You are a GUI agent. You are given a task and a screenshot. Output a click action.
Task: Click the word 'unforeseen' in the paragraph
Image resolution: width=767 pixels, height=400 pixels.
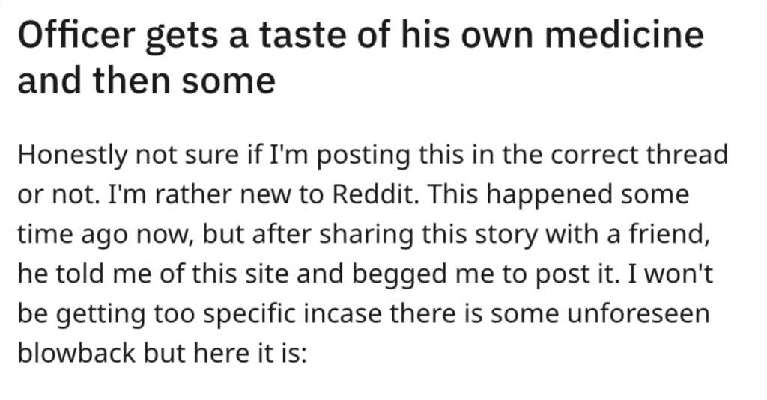coord(638,313)
